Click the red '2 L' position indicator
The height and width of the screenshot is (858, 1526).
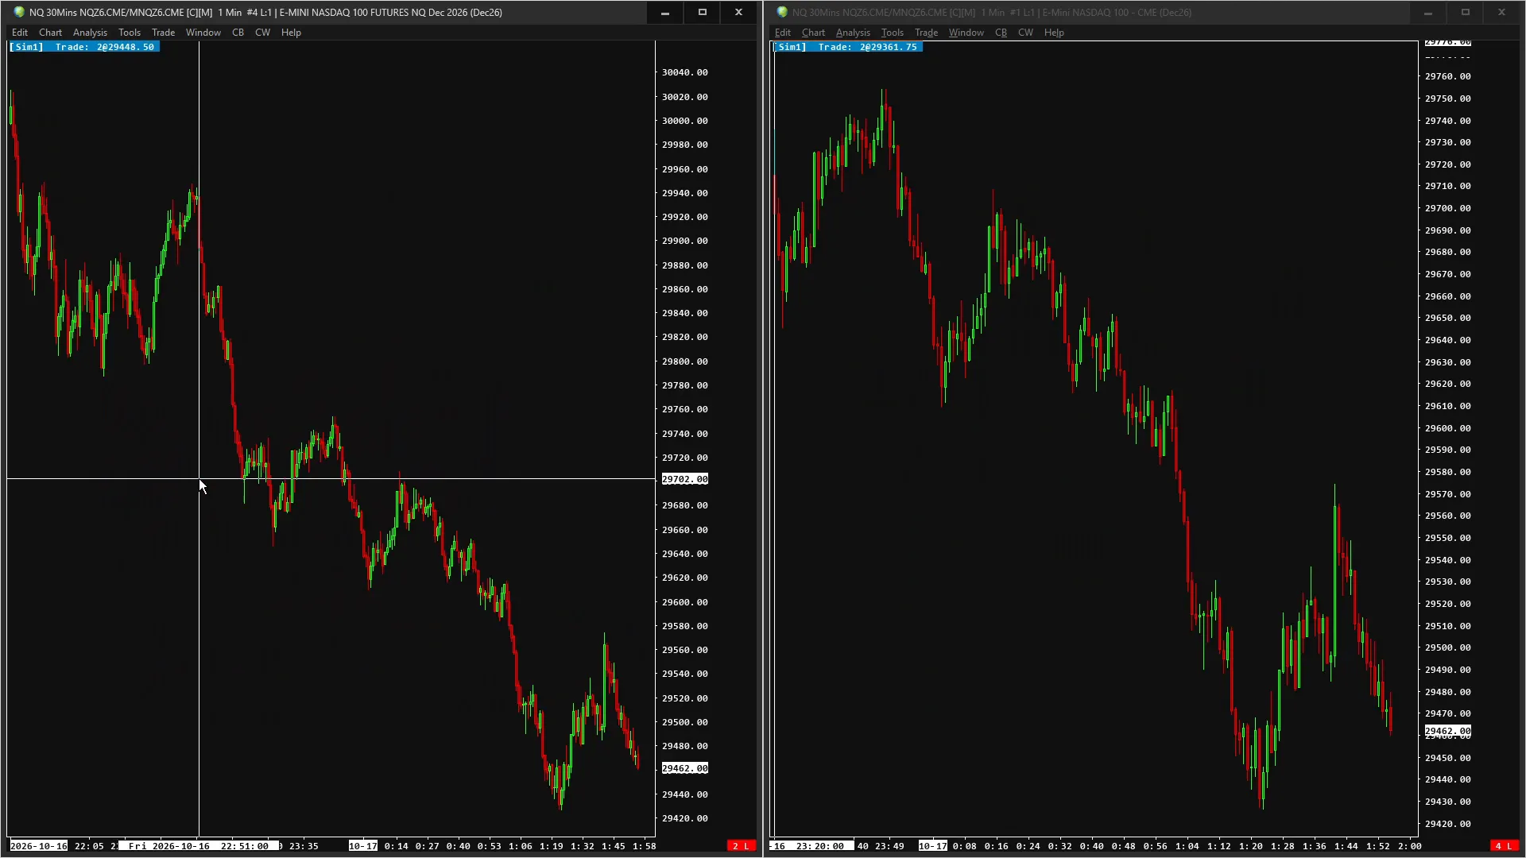coord(741,846)
